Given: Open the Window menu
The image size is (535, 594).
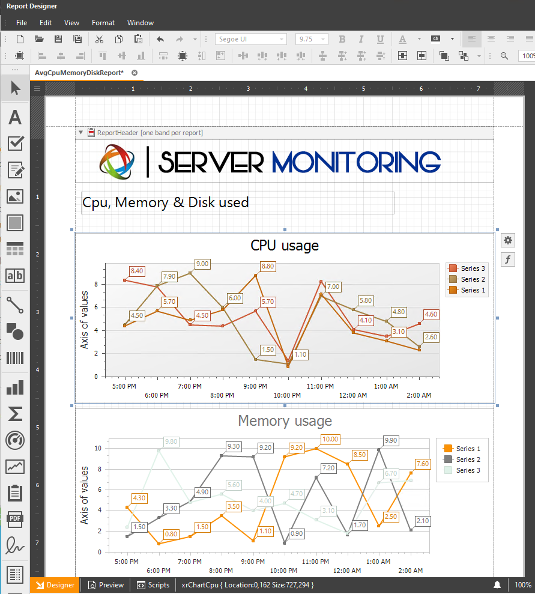Looking at the screenshot, I should click(141, 23).
